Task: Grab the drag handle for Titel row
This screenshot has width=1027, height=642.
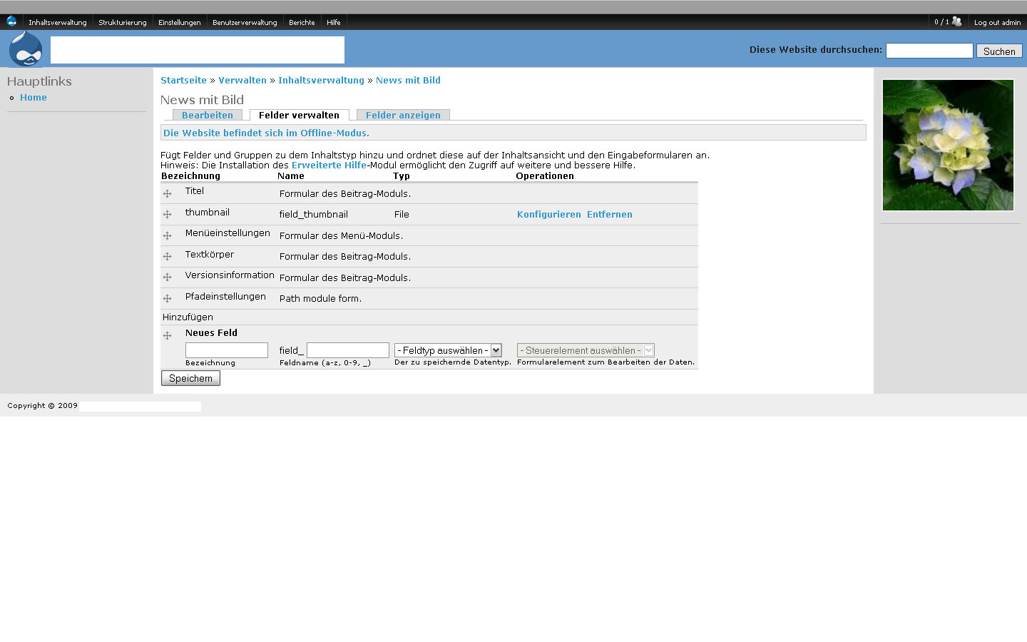Action: [167, 193]
